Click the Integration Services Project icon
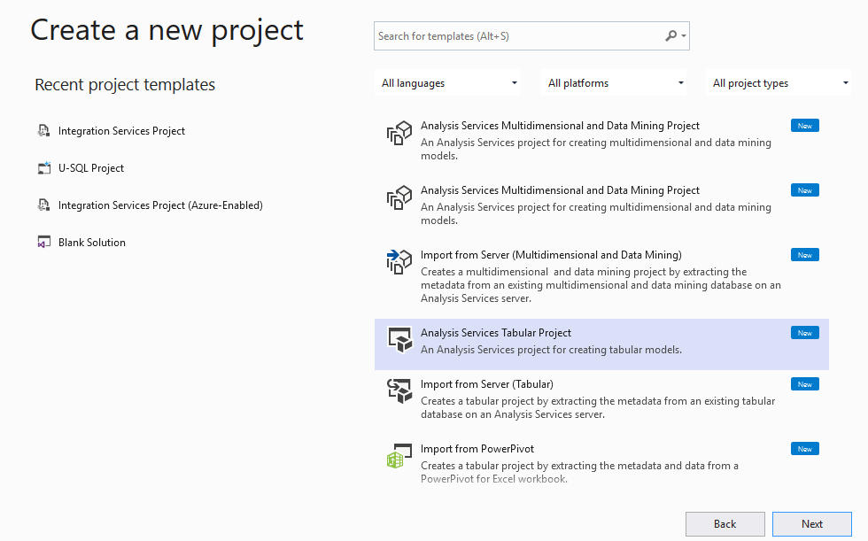The width and height of the screenshot is (868, 541). click(x=44, y=130)
